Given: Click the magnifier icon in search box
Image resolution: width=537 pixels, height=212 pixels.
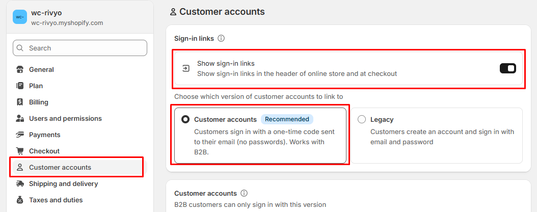Looking at the screenshot, I should (20, 48).
